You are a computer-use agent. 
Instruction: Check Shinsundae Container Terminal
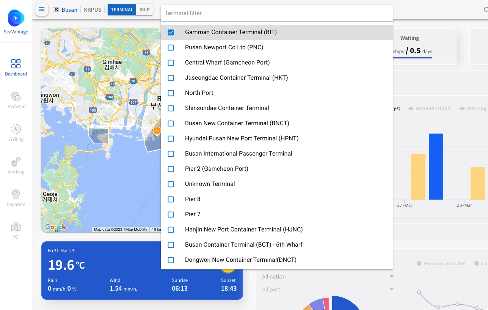coord(171,108)
